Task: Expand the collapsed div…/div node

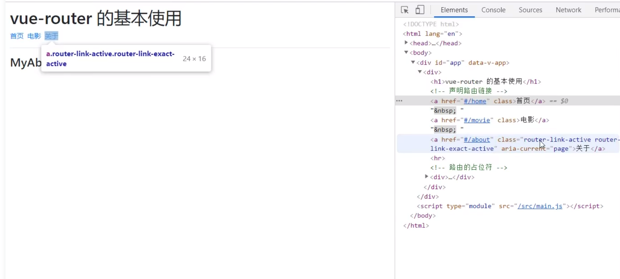Action: coord(427,176)
